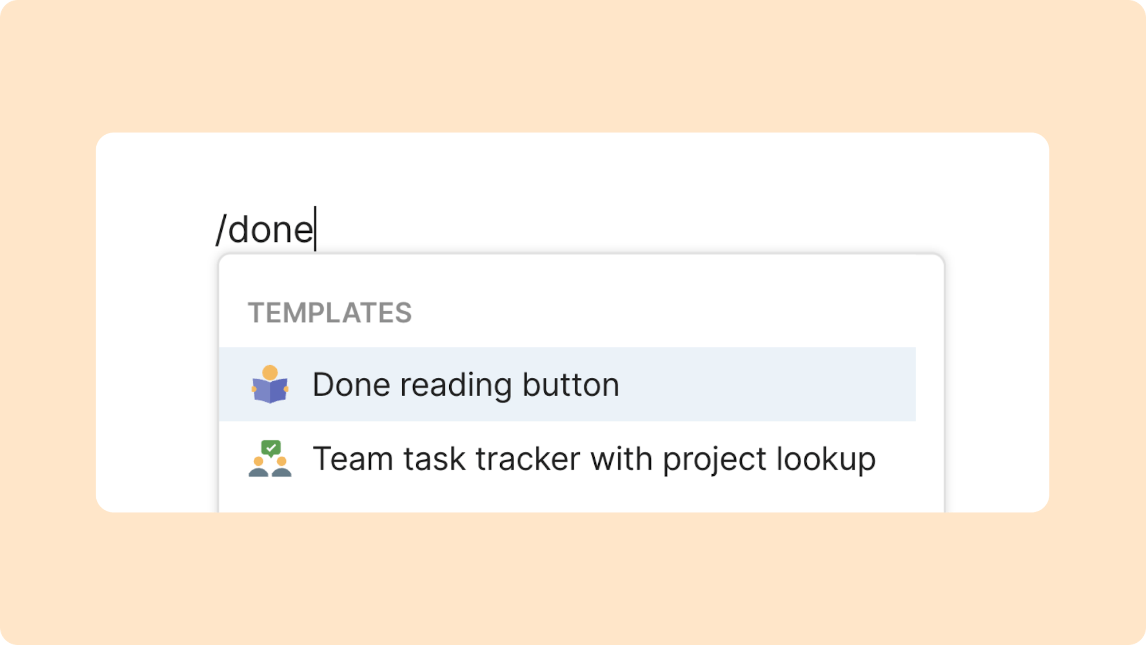The image size is (1146, 645).
Task: Click empty area of highlighted template row
Action: [768, 384]
